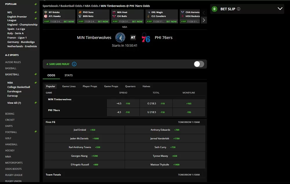This screenshot has height=184, width=290.
Task: Open the NBA Odds breadcrumb link
Action: tap(91, 6)
